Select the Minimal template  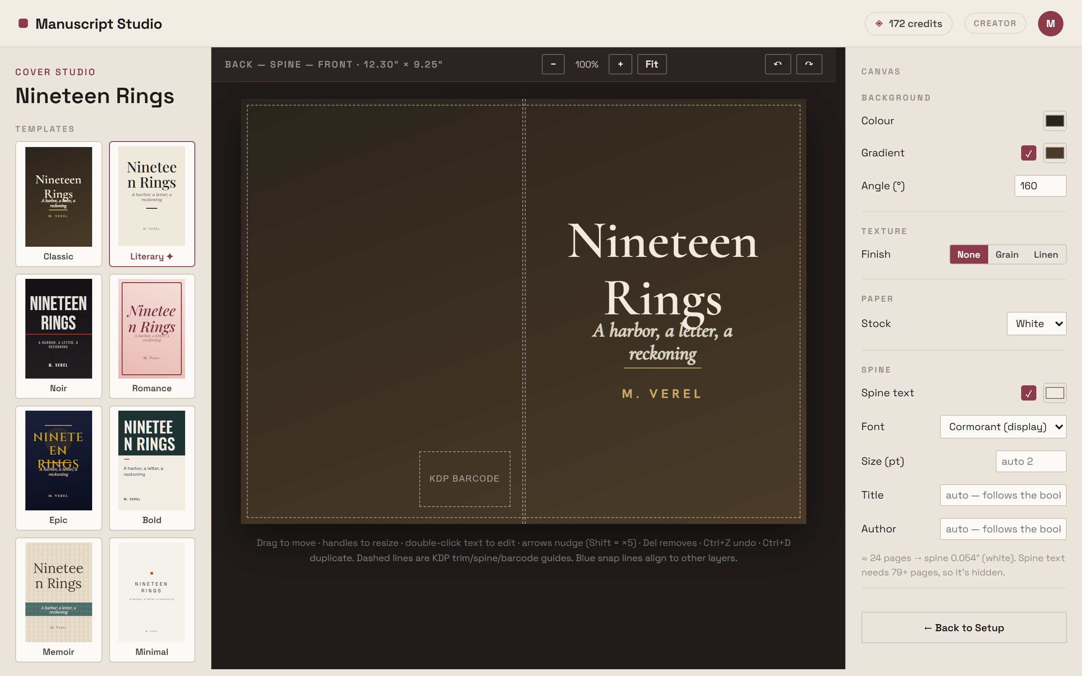pyautogui.click(x=152, y=600)
